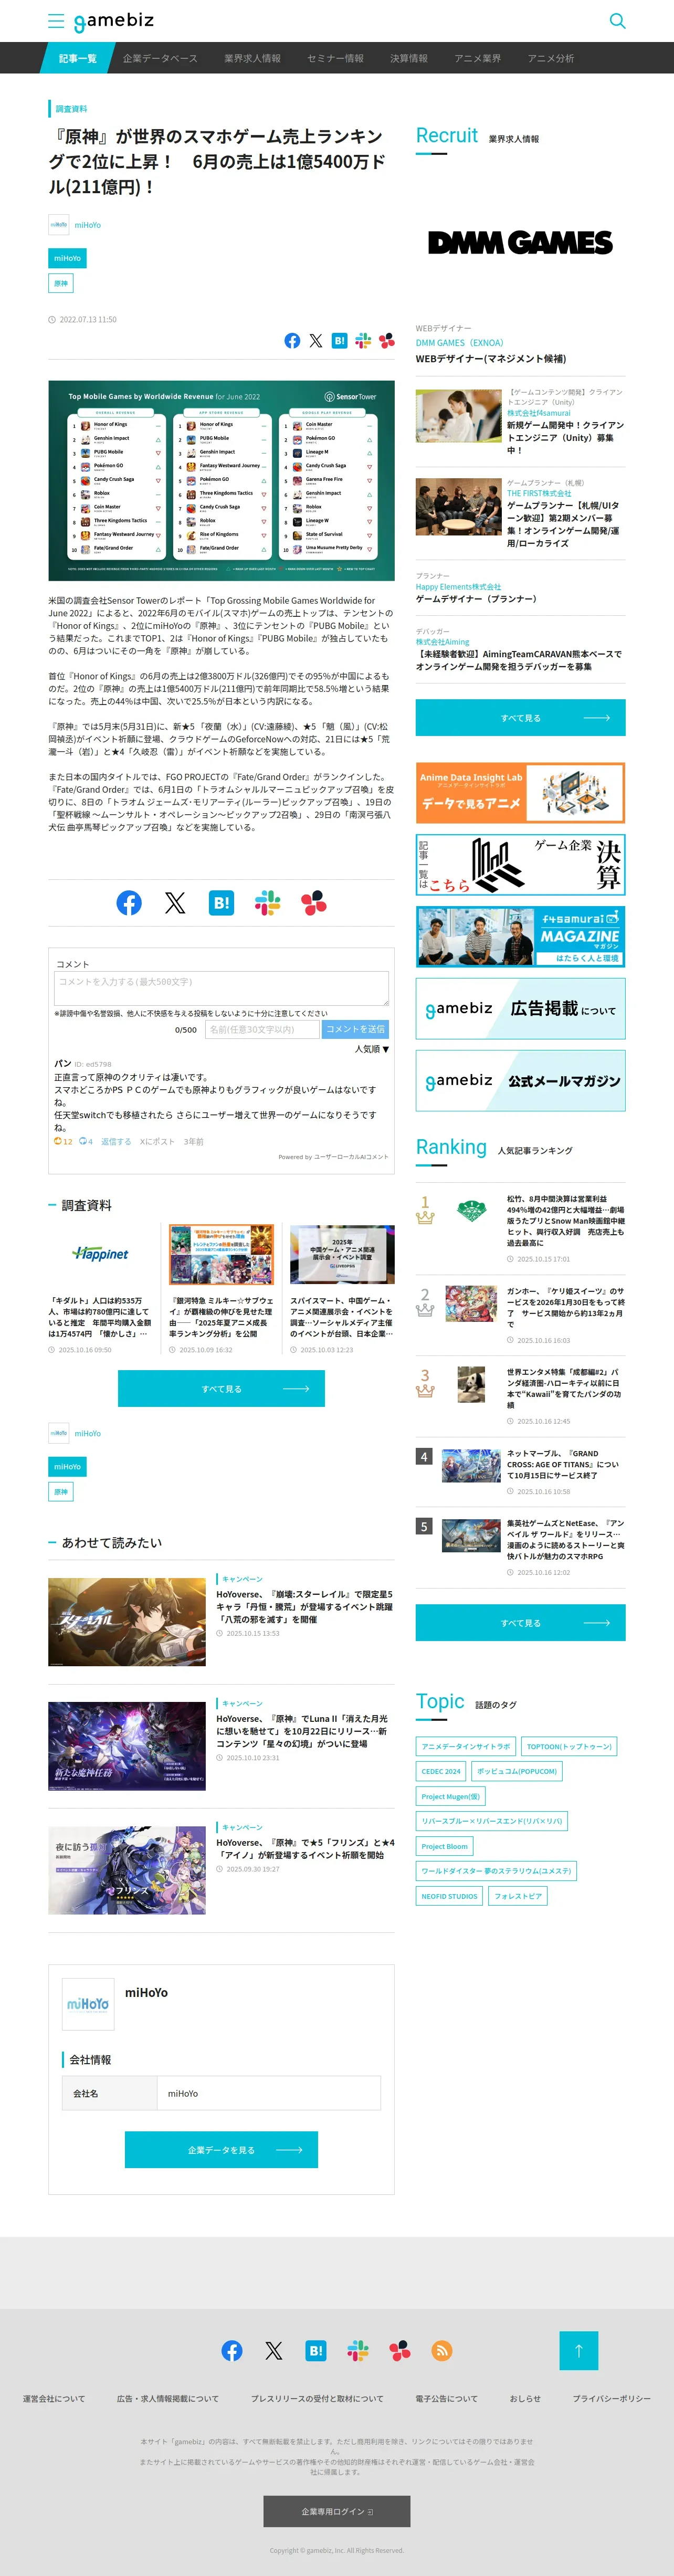Open the DMM GAMES recruit banner
This screenshot has height=2576, width=674.
(520, 243)
